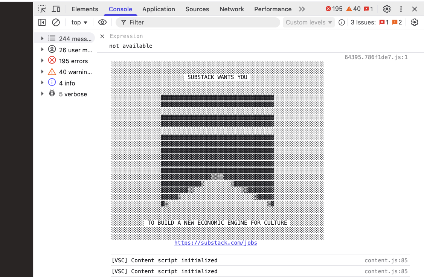Expand the 4 info group
The height and width of the screenshot is (277, 424).
pos(42,83)
